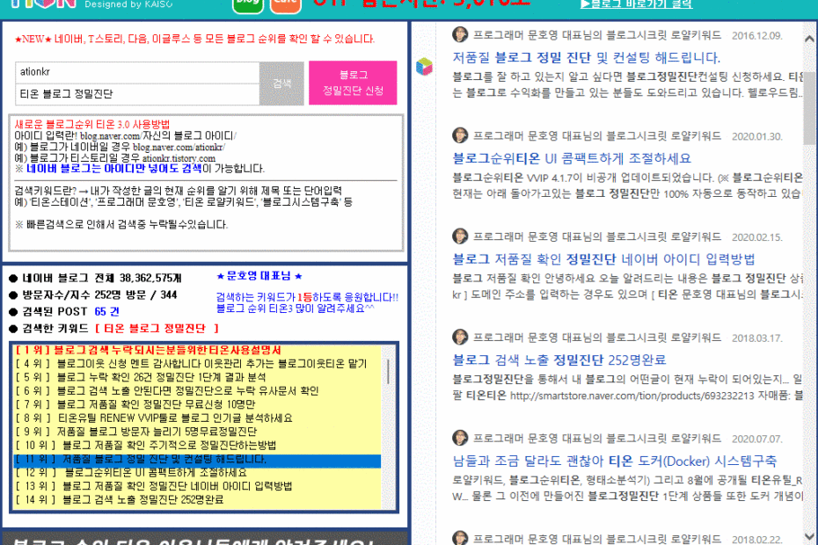Click the date 2020.07.07.

tap(757, 440)
